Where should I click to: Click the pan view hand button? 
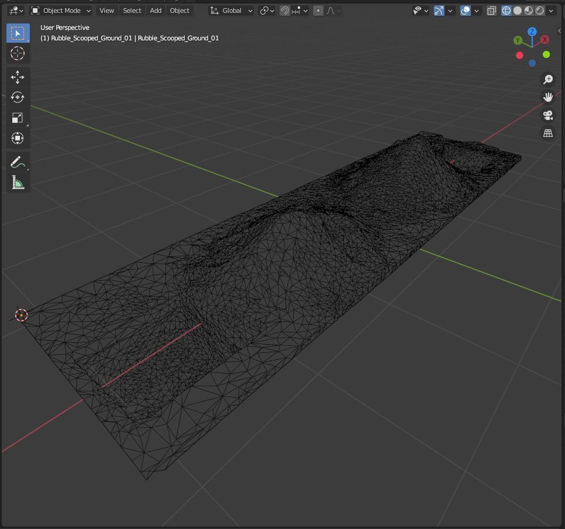[x=548, y=97]
